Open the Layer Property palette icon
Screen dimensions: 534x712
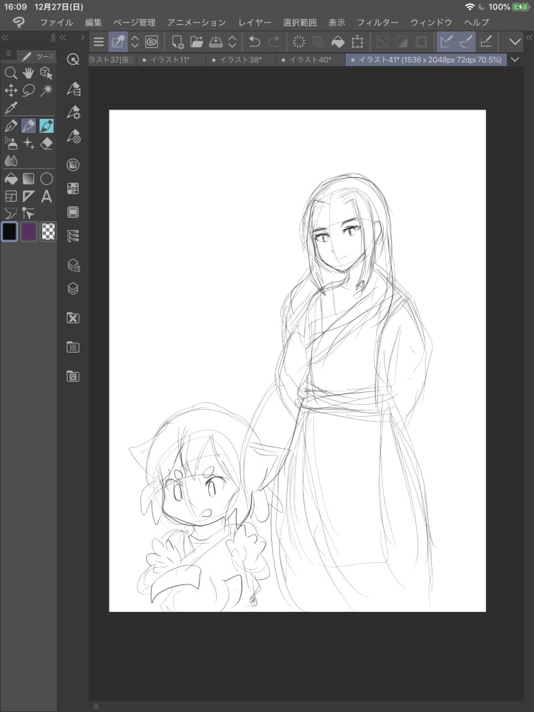pyautogui.click(x=73, y=265)
